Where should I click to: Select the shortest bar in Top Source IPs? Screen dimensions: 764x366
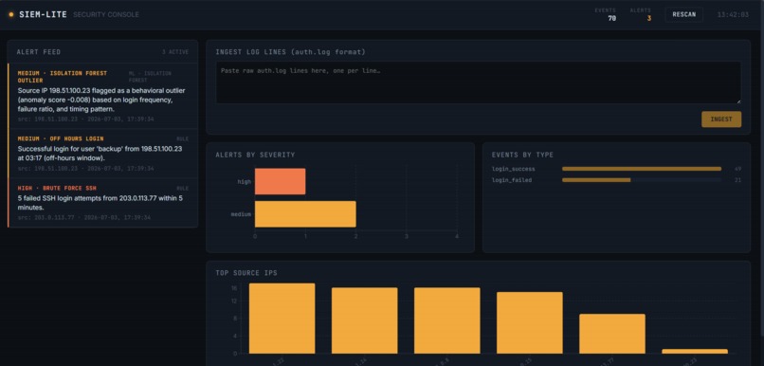(x=695, y=352)
